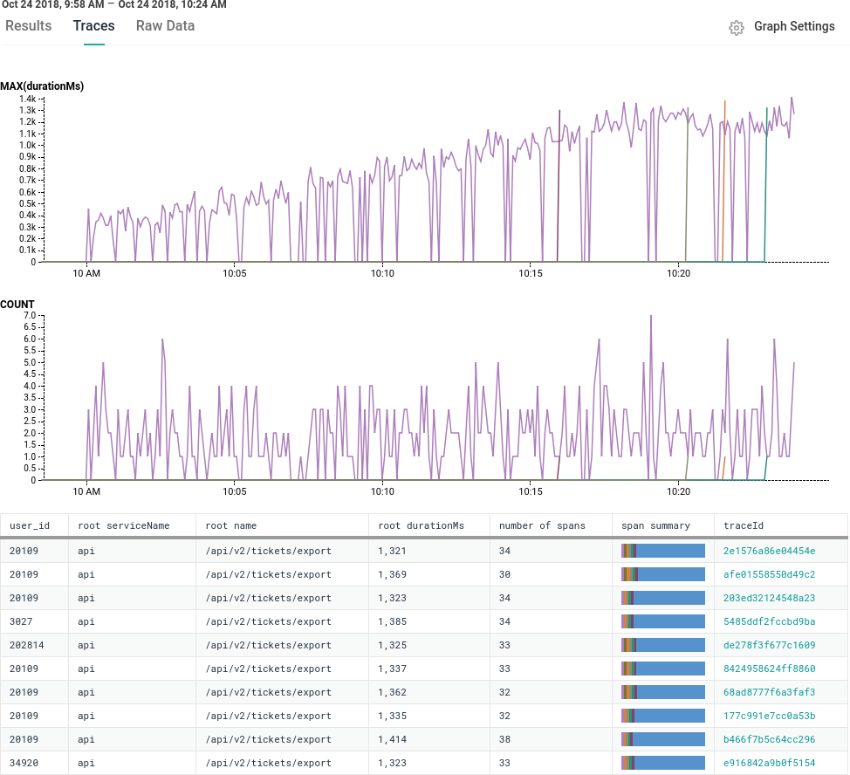Screen dimensions: 850x775
Task: Switch to the Raw Data tab
Action: tap(165, 26)
